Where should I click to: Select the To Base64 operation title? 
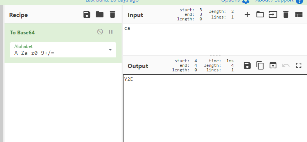pos(22,32)
